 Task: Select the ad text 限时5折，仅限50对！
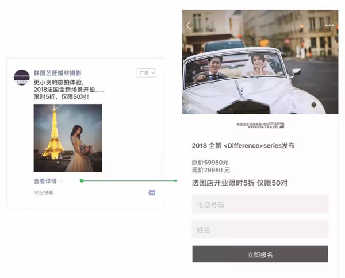click(62, 96)
